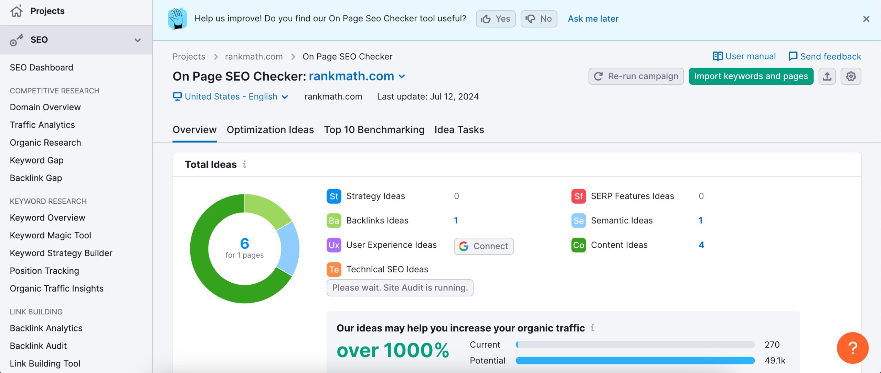This screenshot has width=881, height=373.
Task: Click the desktop device monitor icon
Action: 177,97
